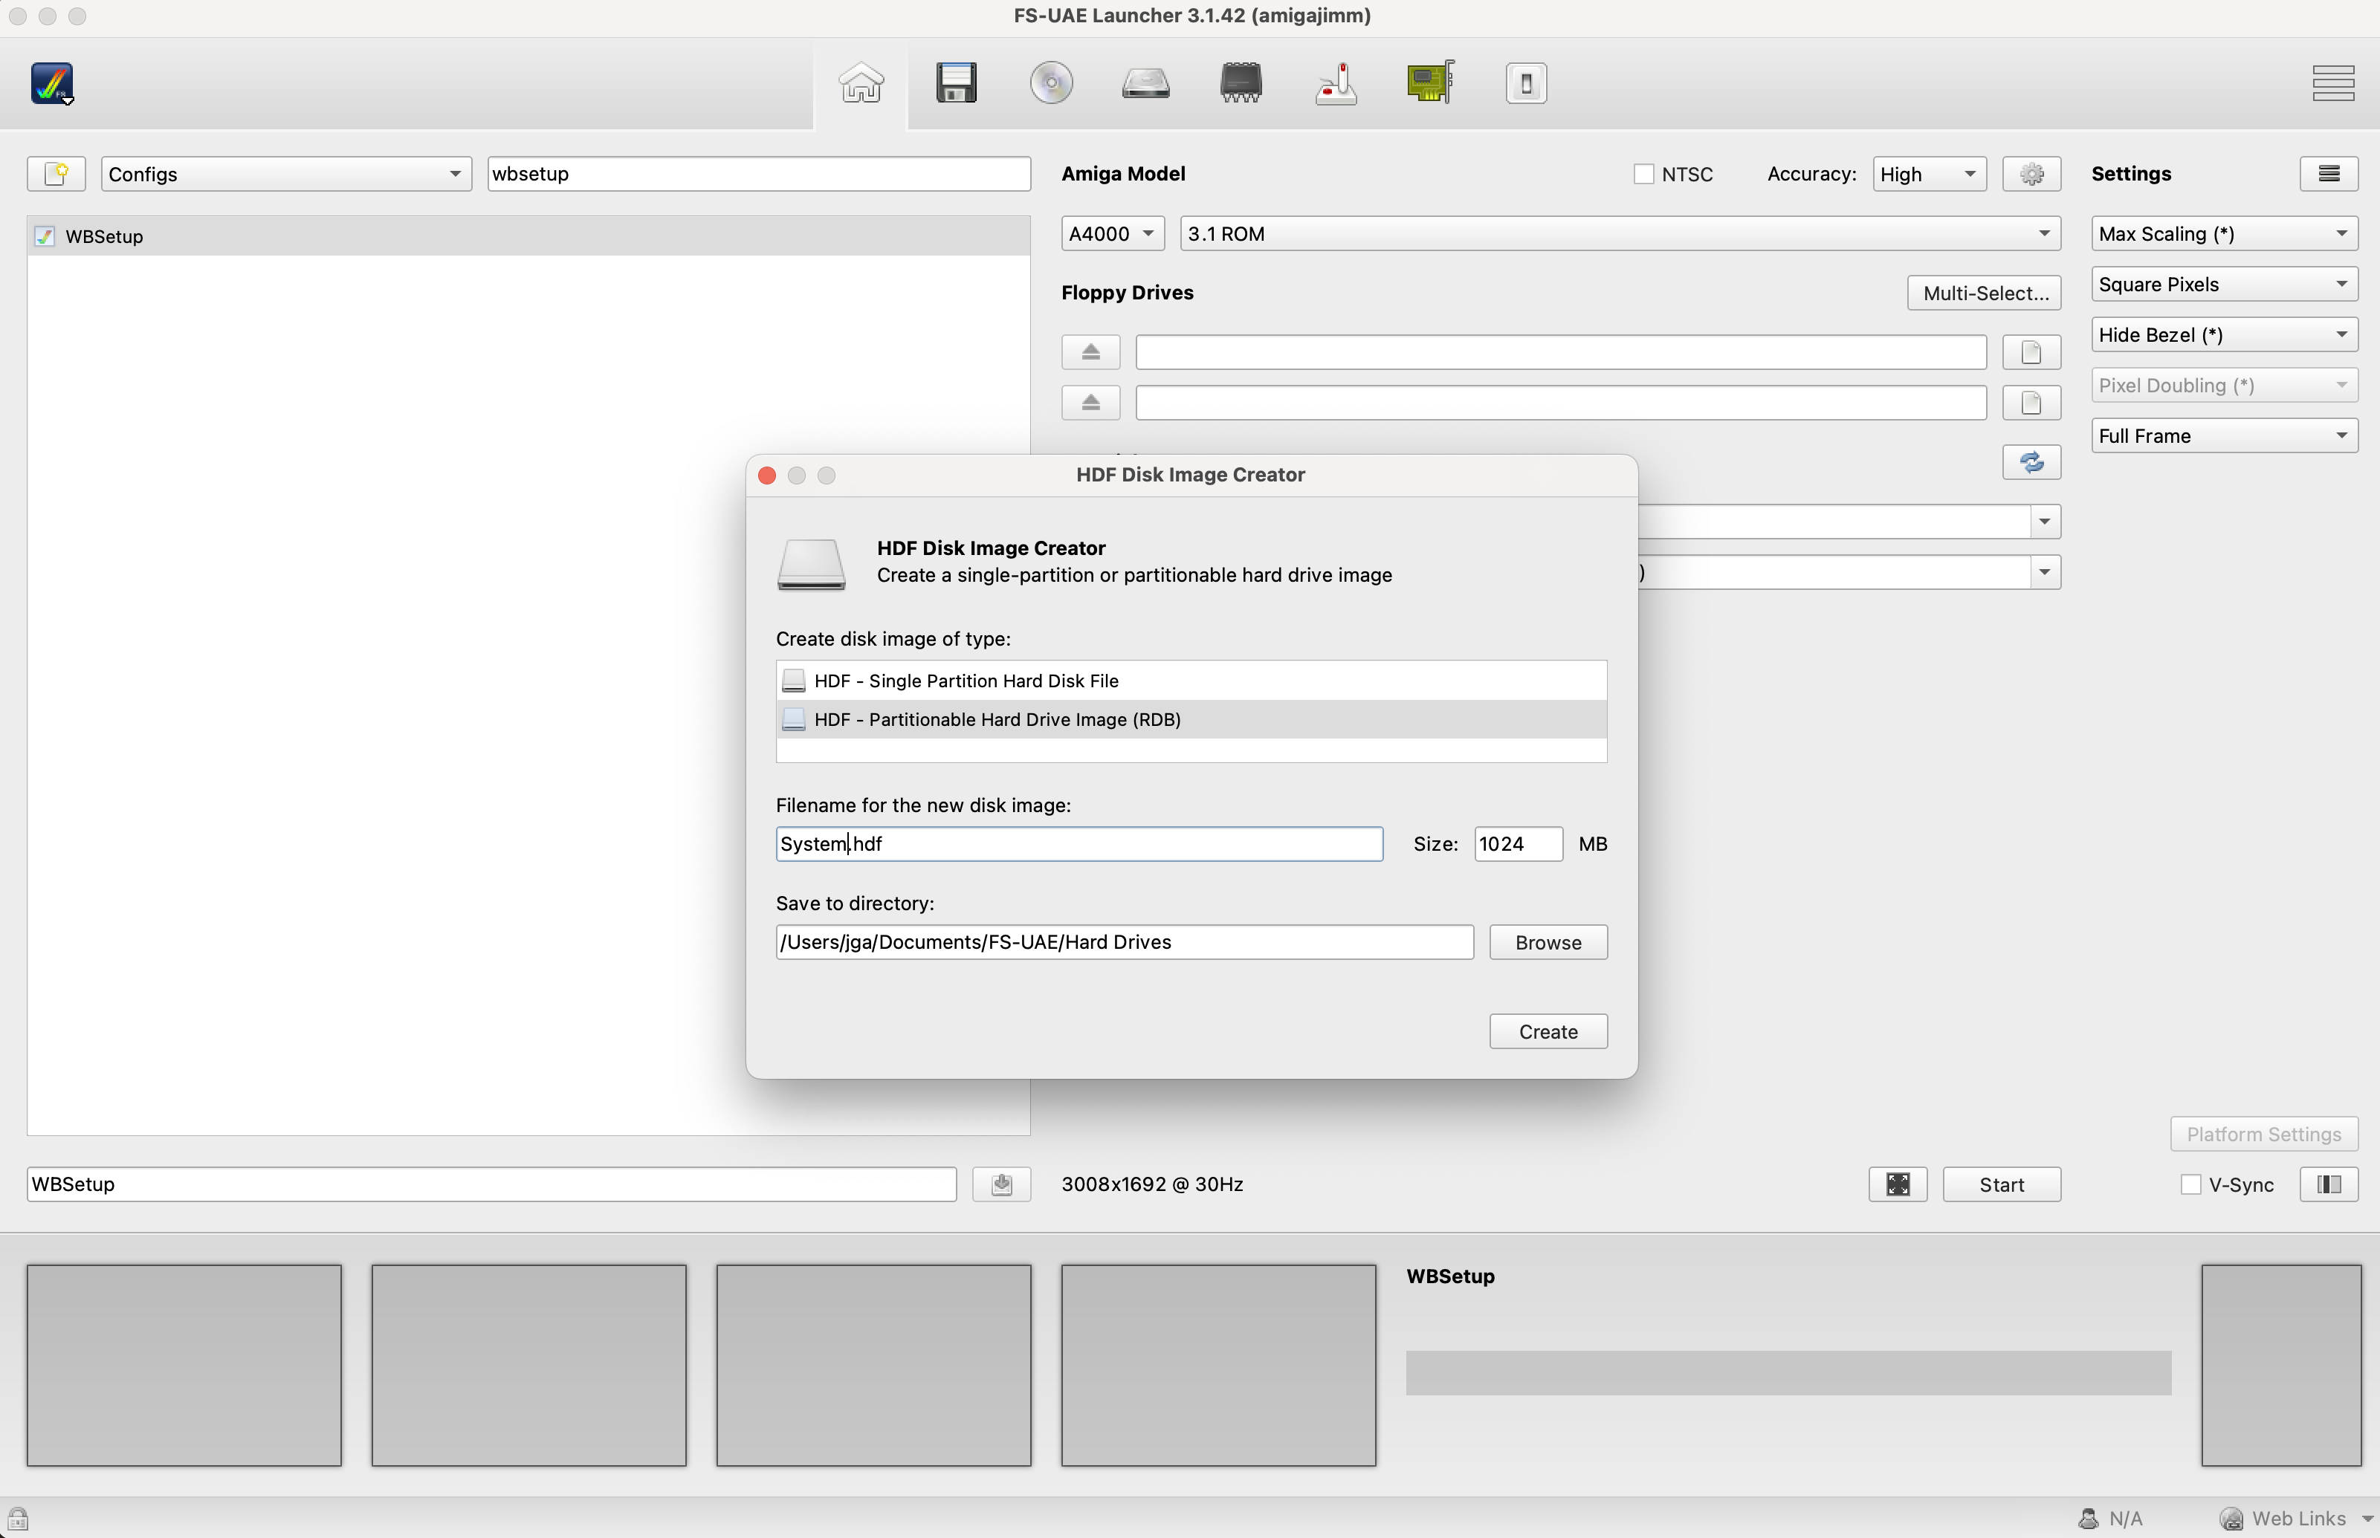Enable the NTSC checkbox
Screen dimensions: 2380x1538
click(x=1643, y=175)
